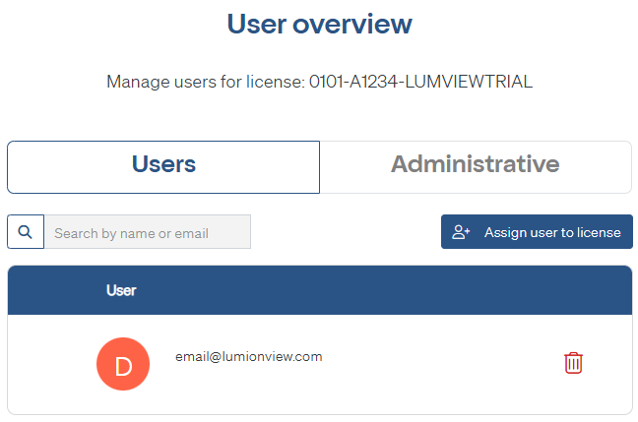This screenshot has height=422, width=638.
Task: Click the orange D user avatar
Action: [x=123, y=364]
